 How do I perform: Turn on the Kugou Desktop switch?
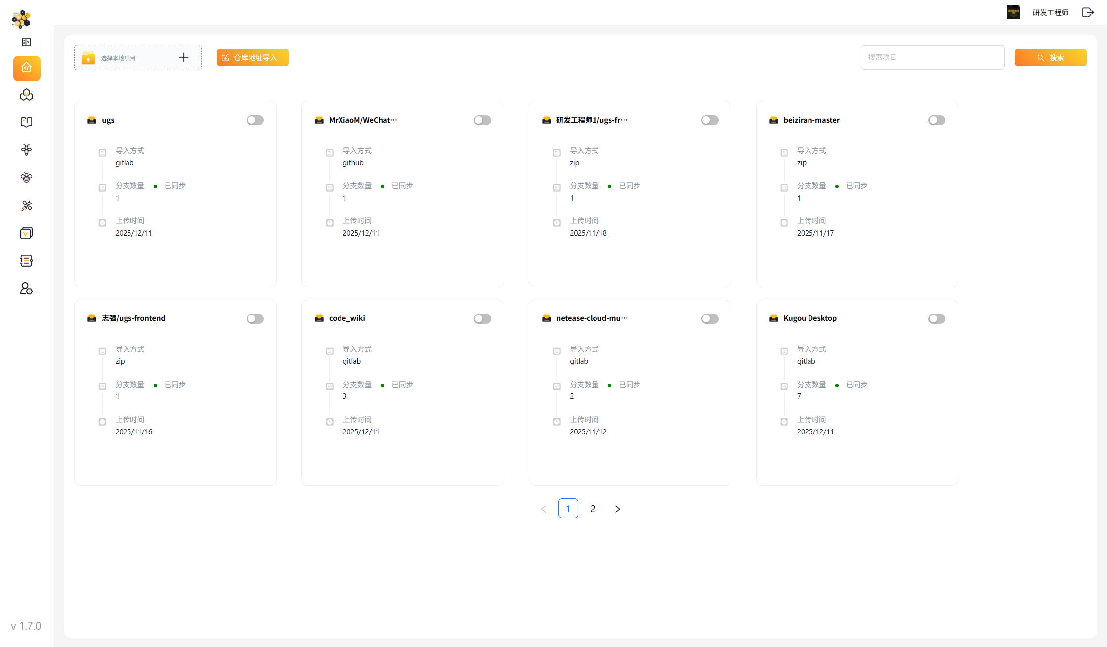(x=937, y=319)
